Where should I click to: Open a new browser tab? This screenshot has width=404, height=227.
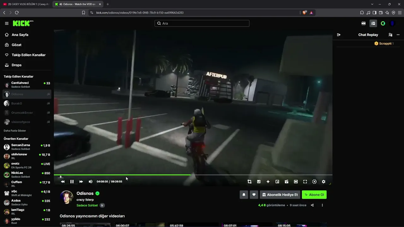click(108, 4)
